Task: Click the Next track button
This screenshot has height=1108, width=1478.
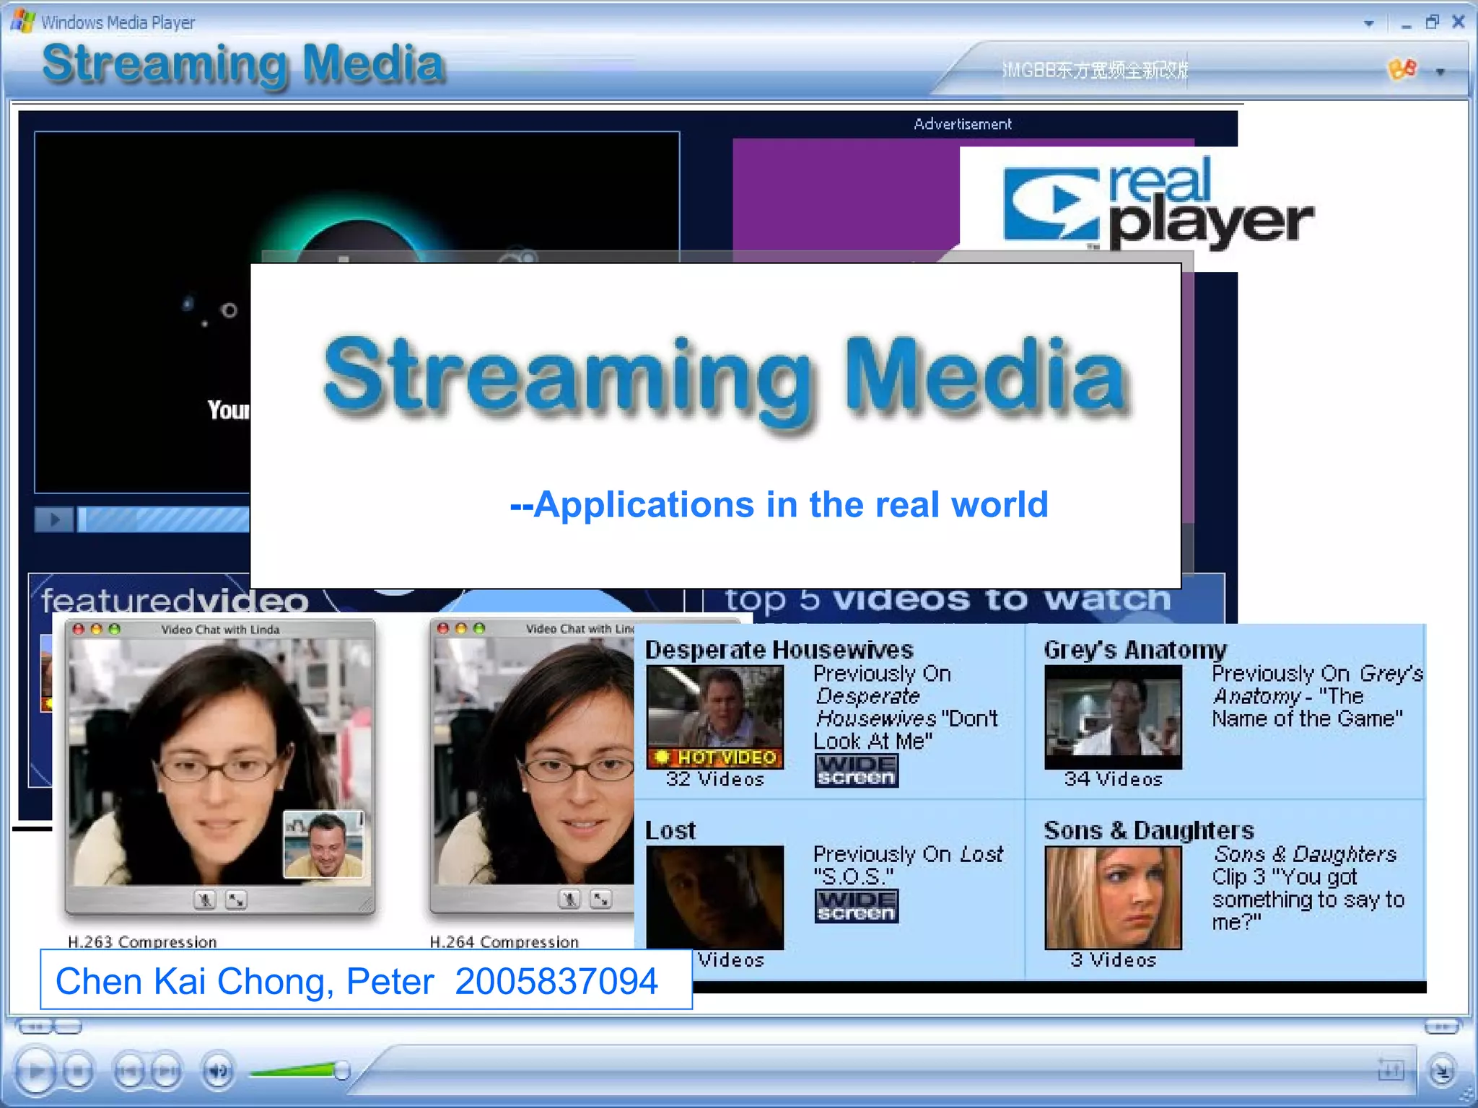Action: [x=166, y=1071]
